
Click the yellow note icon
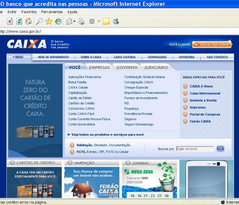106,21
